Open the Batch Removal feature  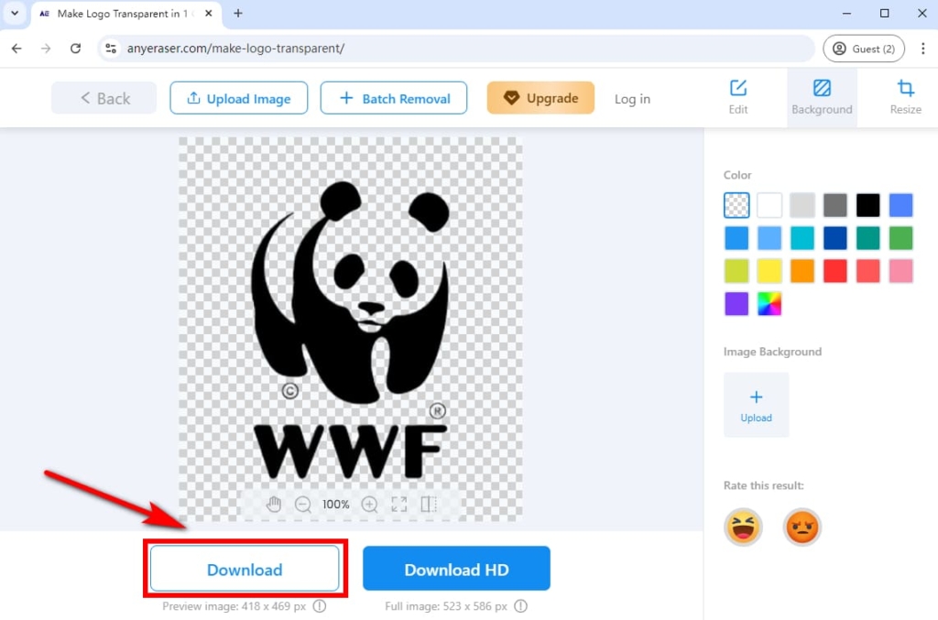click(394, 97)
